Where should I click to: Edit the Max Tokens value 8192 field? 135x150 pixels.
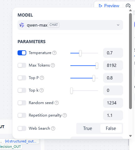tap(113, 65)
